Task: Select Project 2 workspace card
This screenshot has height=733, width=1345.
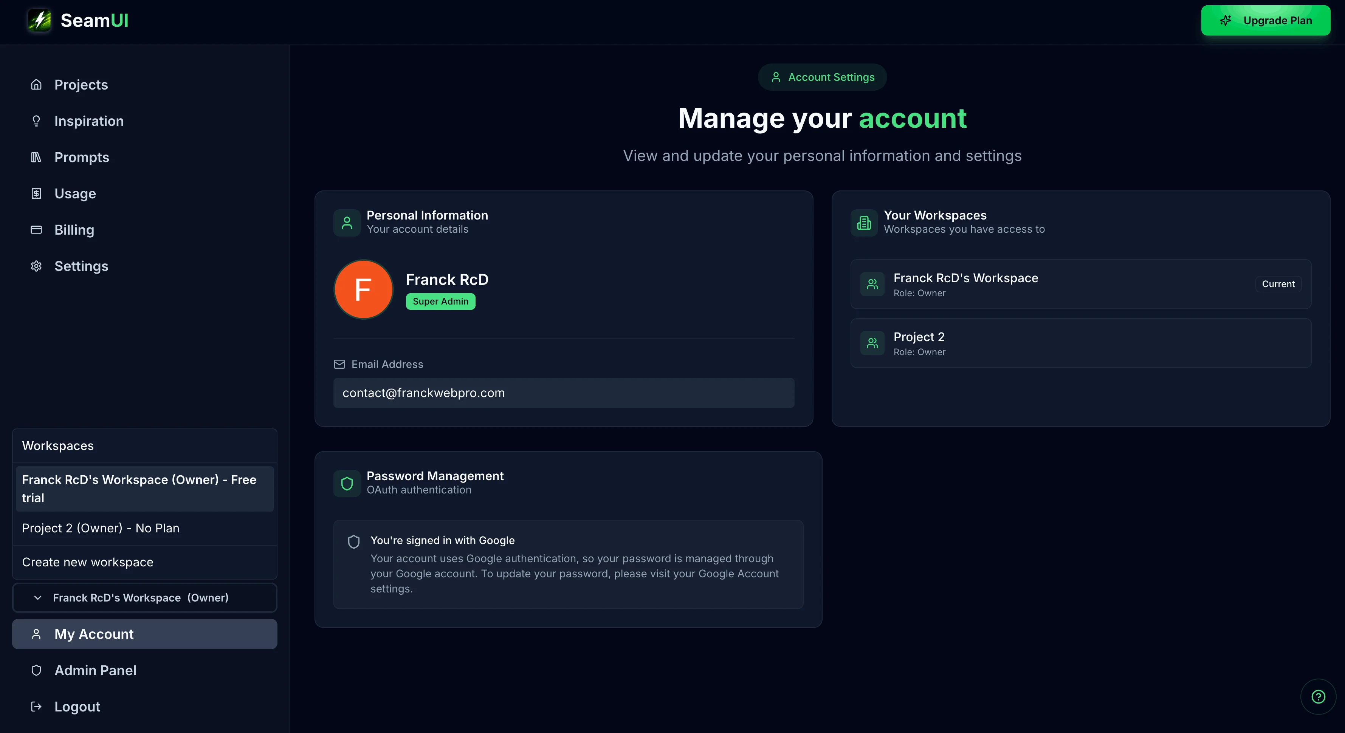Action: coord(1080,343)
